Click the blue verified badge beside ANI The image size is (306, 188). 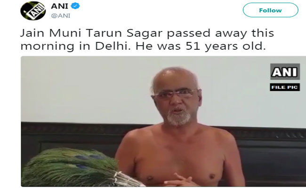75,6
